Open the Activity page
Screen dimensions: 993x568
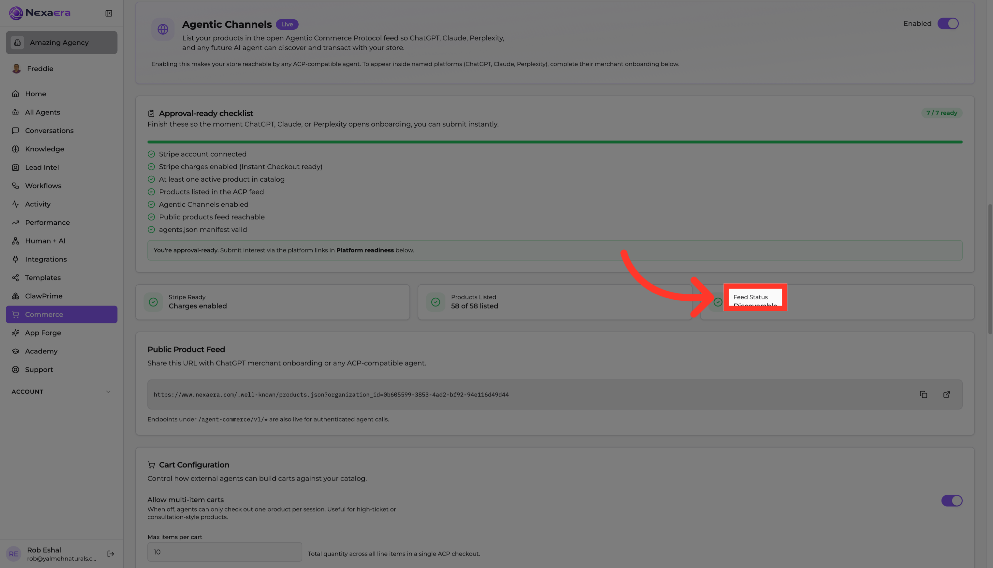click(62, 204)
